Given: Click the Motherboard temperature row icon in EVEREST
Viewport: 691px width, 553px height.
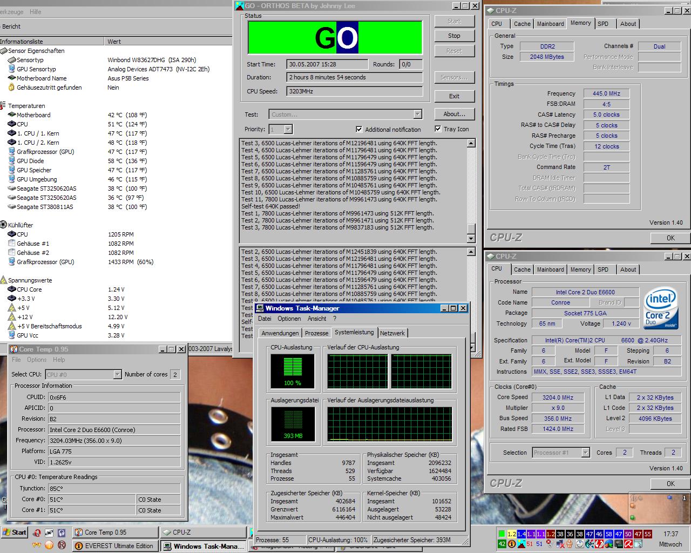Looking at the screenshot, I should [12, 115].
